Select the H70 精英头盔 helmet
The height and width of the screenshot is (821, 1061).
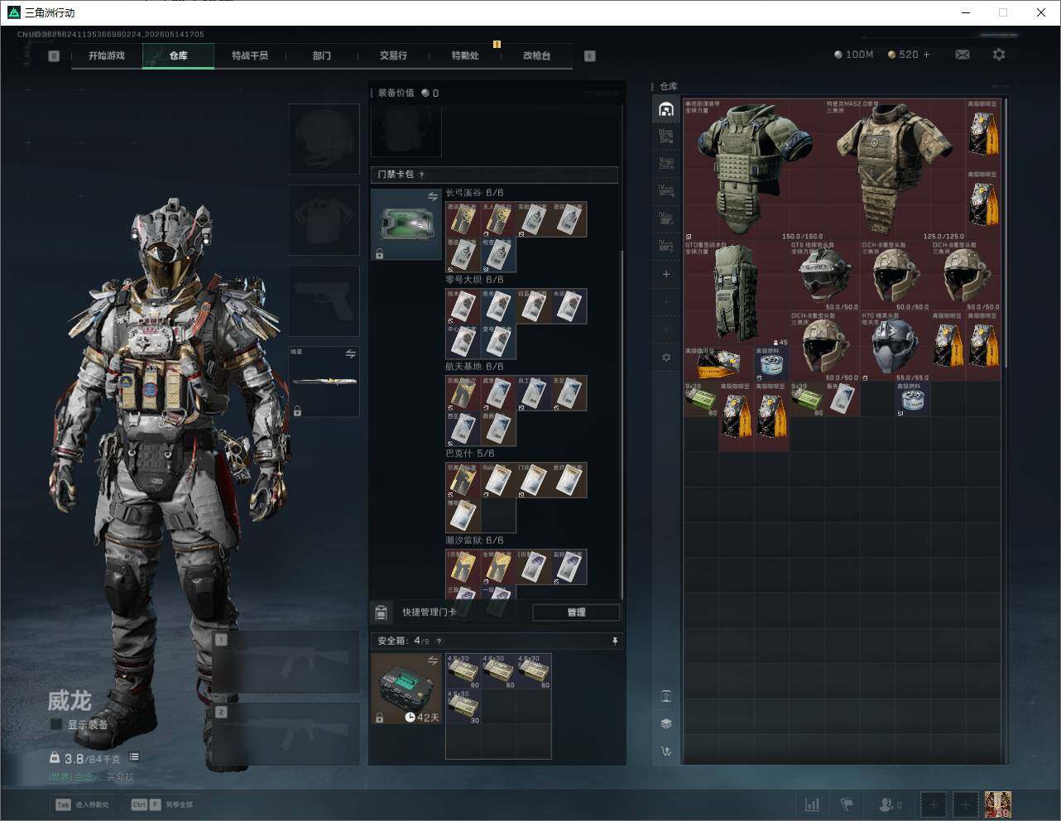click(895, 346)
